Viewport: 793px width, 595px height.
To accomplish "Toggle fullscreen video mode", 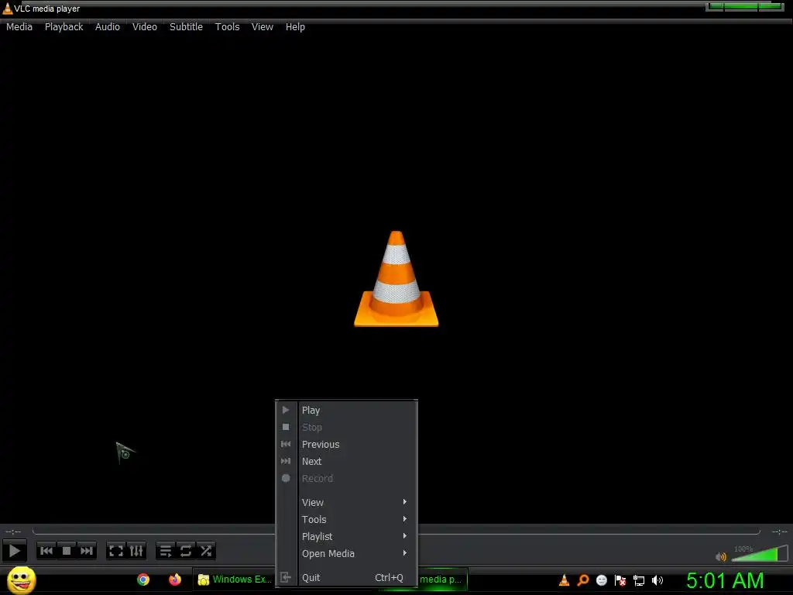I will 116,551.
